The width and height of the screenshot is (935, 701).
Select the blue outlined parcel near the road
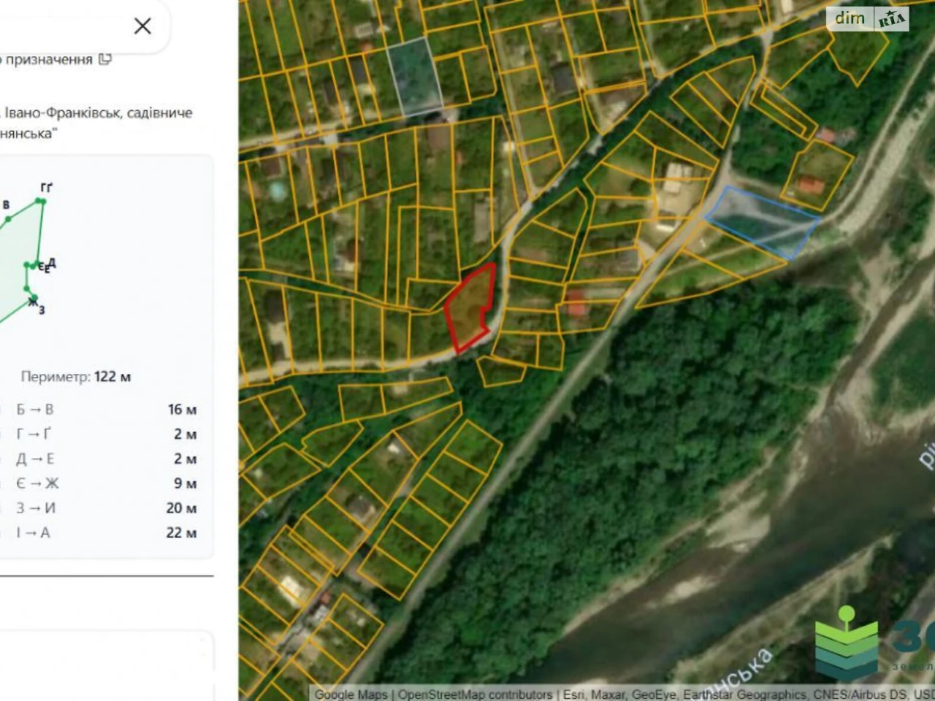pyautogui.click(x=761, y=222)
